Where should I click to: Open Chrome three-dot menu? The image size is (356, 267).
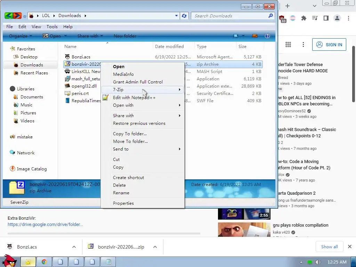(x=348, y=18)
